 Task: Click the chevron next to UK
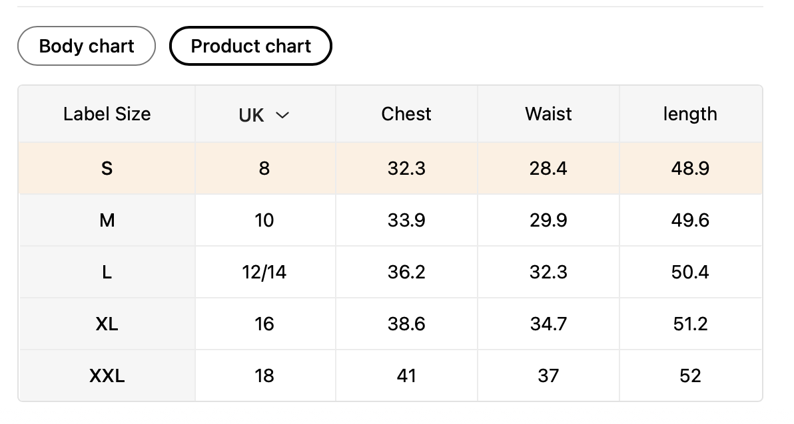pyautogui.click(x=282, y=115)
